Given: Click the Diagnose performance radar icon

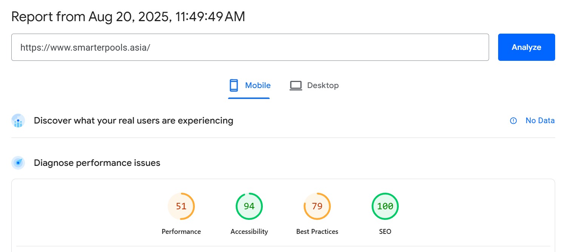Looking at the screenshot, I should coord(18,163).
